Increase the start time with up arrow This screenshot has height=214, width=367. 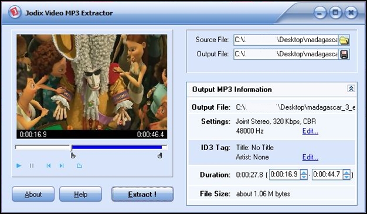304,172
